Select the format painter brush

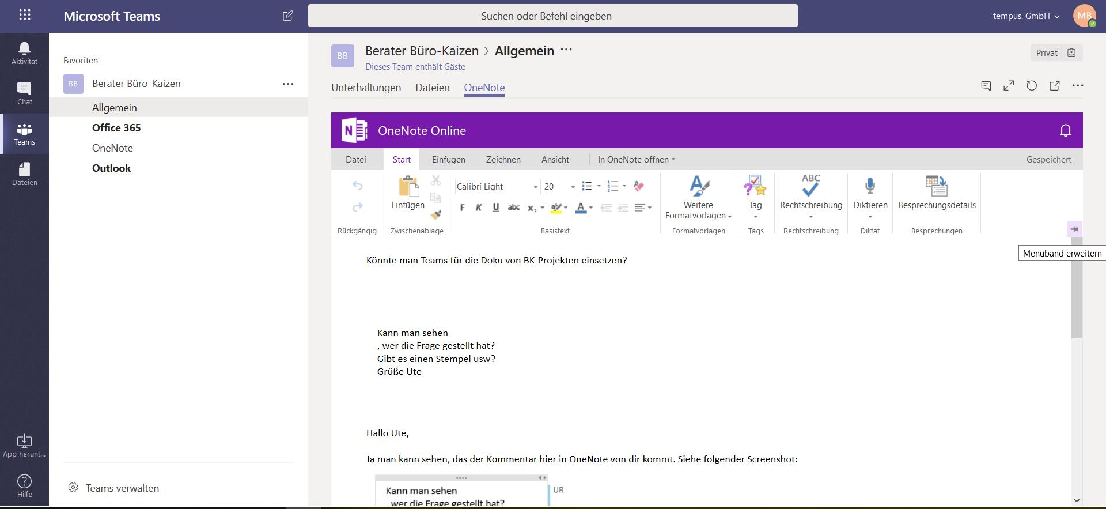click(x=436, y=214)
